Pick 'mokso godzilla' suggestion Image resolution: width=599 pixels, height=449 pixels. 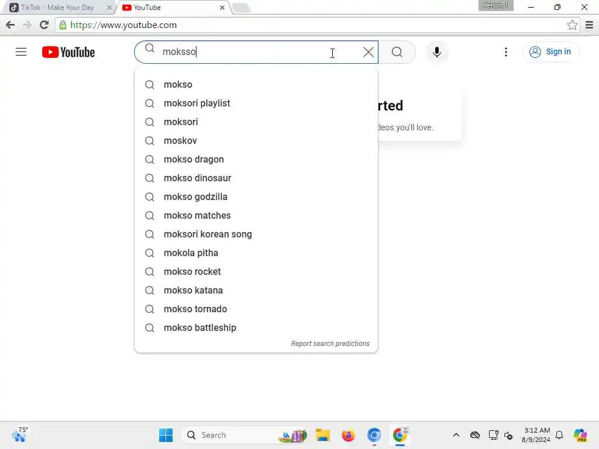(256, 196)
